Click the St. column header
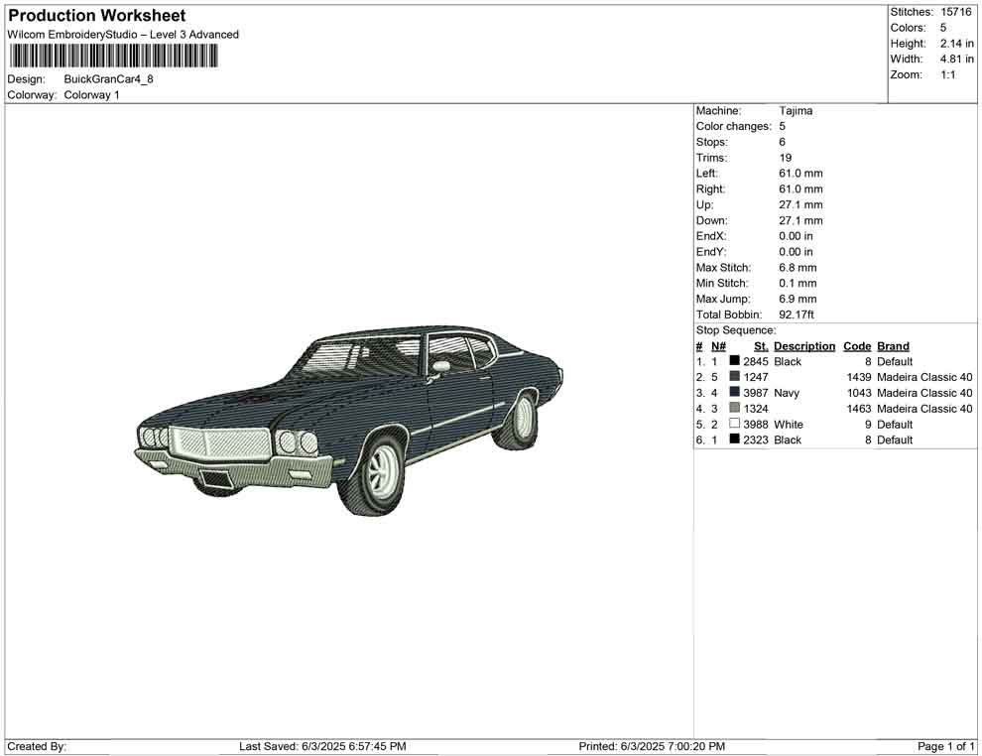Viewport: 982px width, 756px height. pos(761,346)
